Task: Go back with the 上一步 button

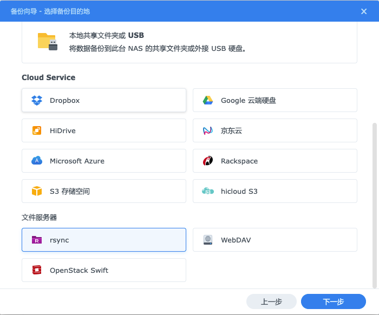Action: pyautogui.click(x=271, y=301)
